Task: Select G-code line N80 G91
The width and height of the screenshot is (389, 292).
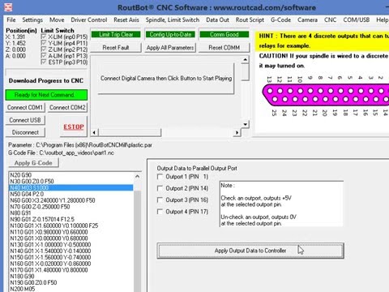Action: tap(20, 213)
